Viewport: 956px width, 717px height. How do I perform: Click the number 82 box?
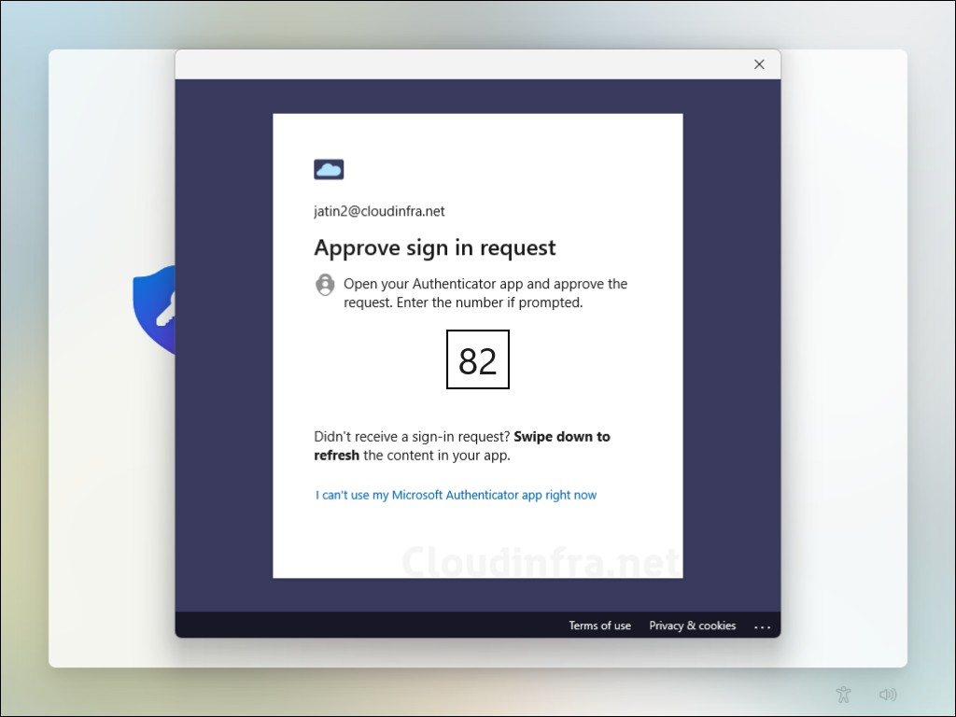[x=478, y=359]
